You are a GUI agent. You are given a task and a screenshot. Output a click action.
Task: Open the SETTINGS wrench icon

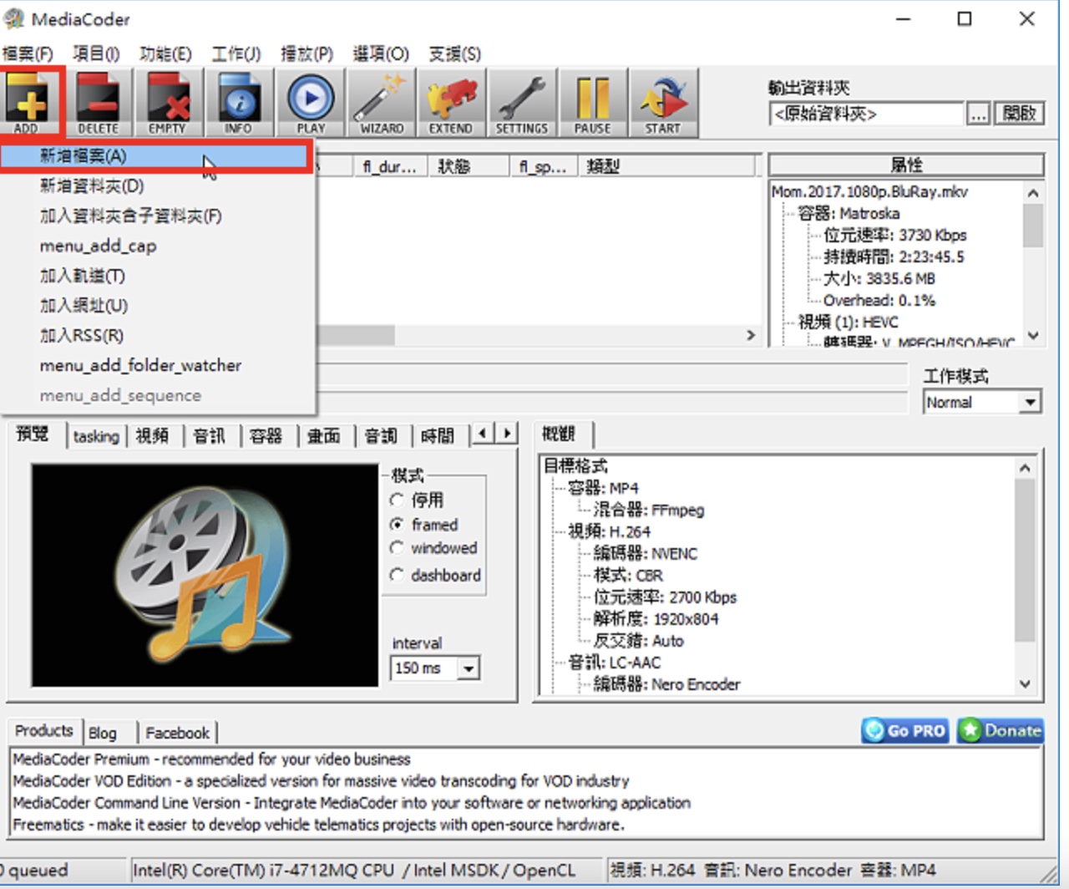[x=522, y=102]
